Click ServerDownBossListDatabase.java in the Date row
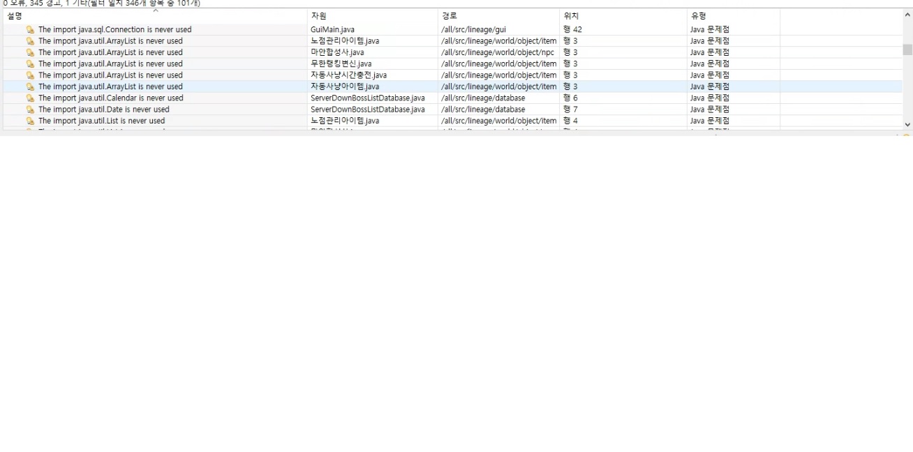Viewport: 913px width, 452px height. tap(367, 110)
